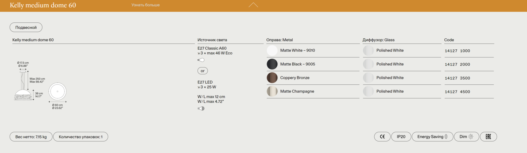Select the Подвесной tab button

pyautogui.click(x=26, y=27)
